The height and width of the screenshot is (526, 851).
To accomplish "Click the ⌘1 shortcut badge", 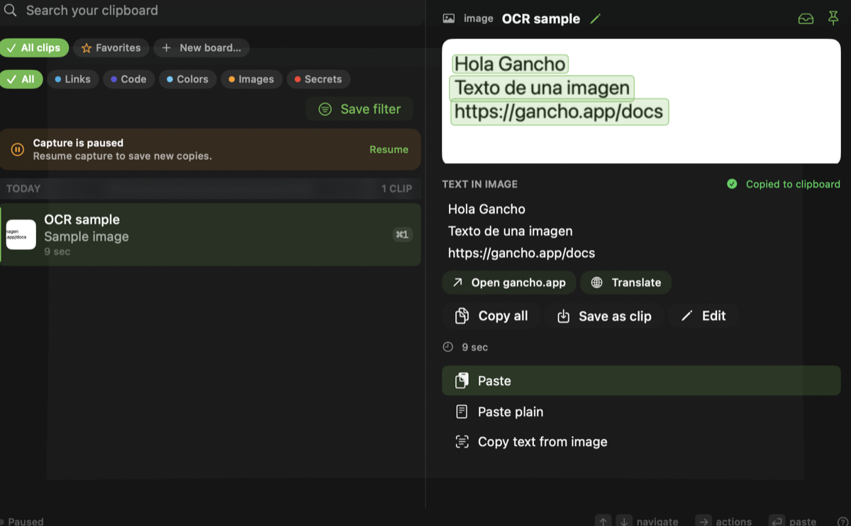I will (x=402, y=234).
